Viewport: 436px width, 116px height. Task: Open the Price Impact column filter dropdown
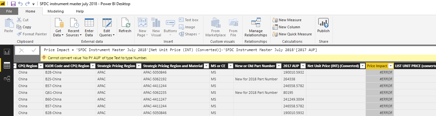tap(390, 66)
